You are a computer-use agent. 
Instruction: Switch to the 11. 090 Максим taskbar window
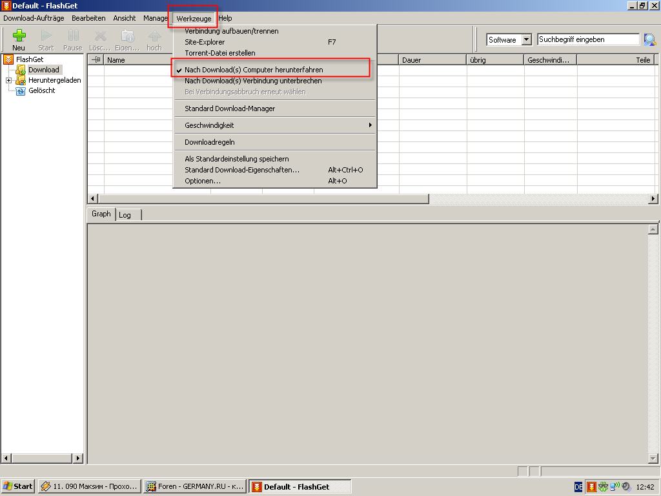pyautogui.click(x=89, y=486)
